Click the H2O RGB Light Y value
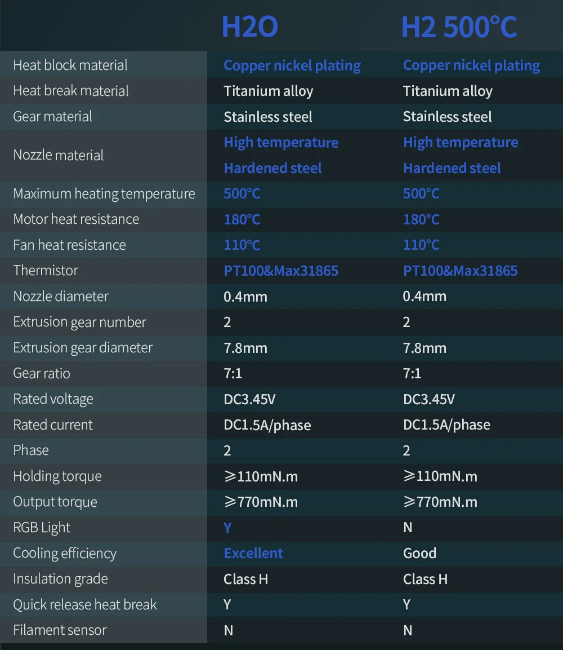The width and height of the screenshot is (563, 650). pyautogui.click(x=227, y=527)
